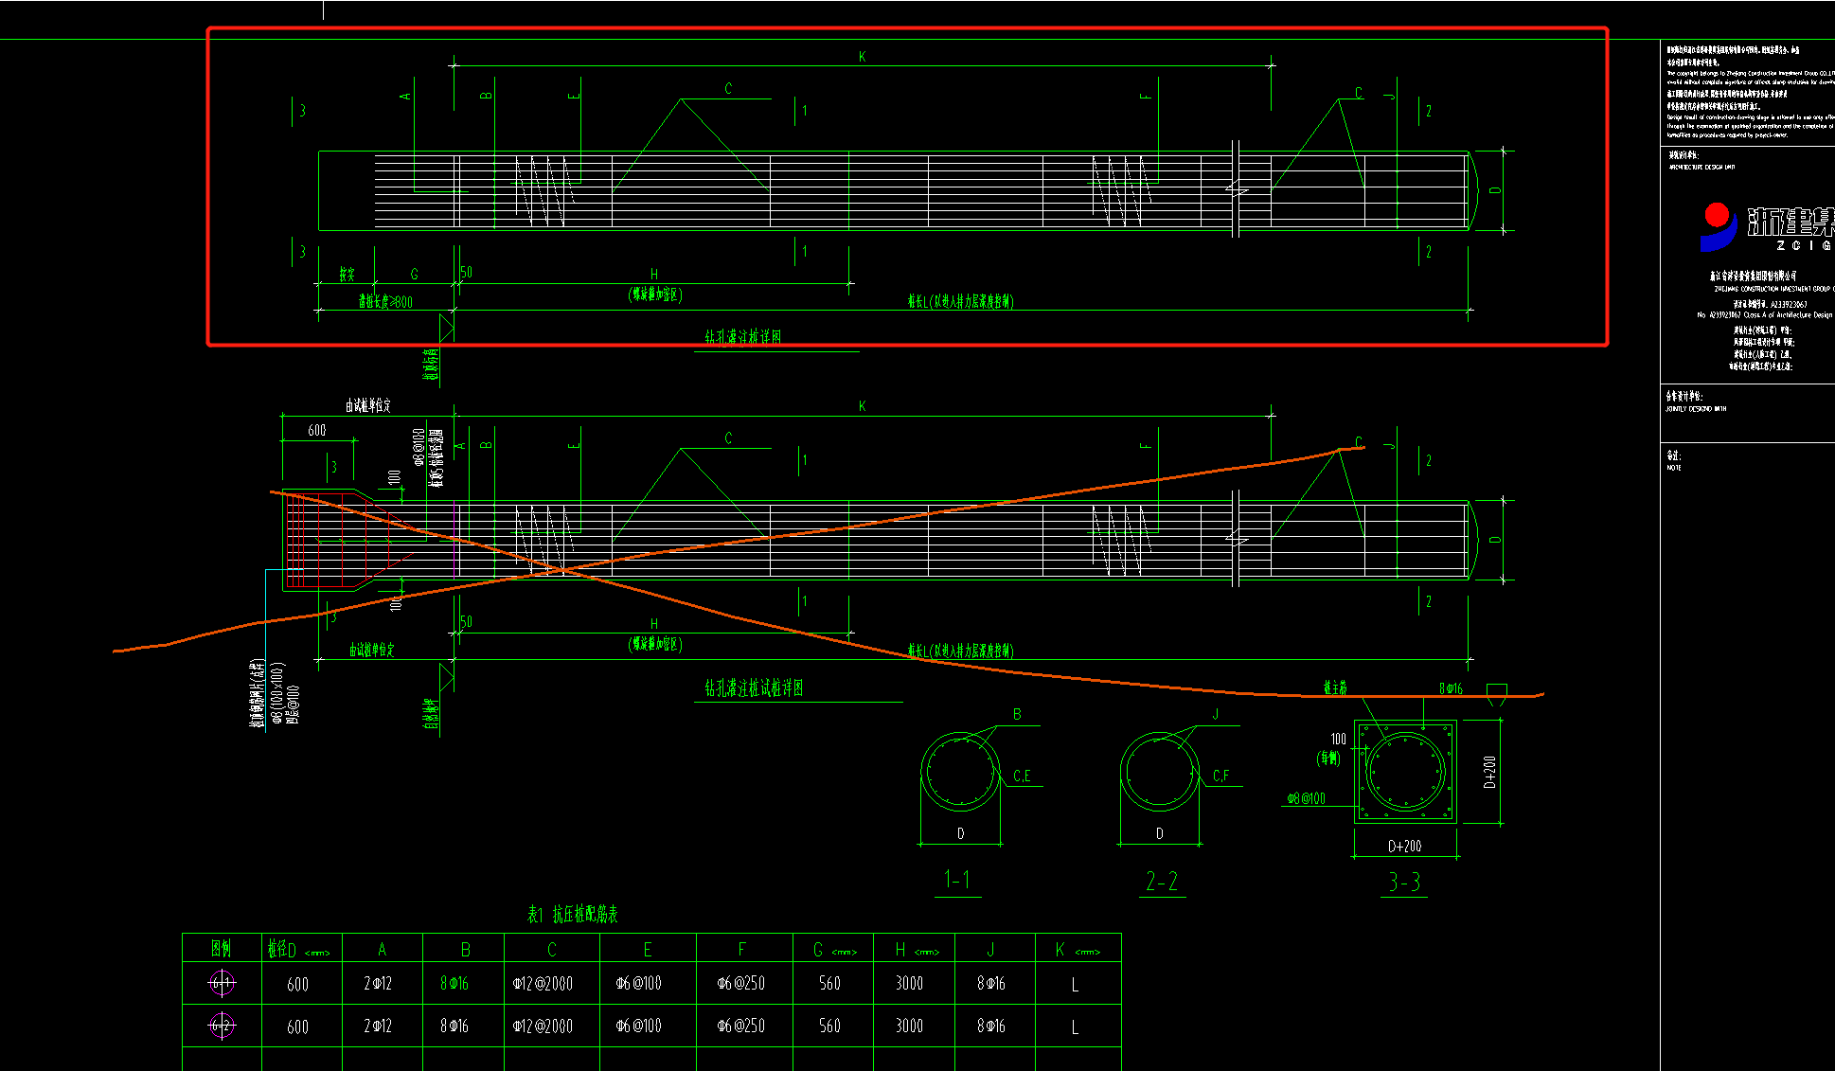Viewport: 1835px width, 1071px height.
Task: Select the 560 value in the 6-2 row
Action: click(829, 1026)
